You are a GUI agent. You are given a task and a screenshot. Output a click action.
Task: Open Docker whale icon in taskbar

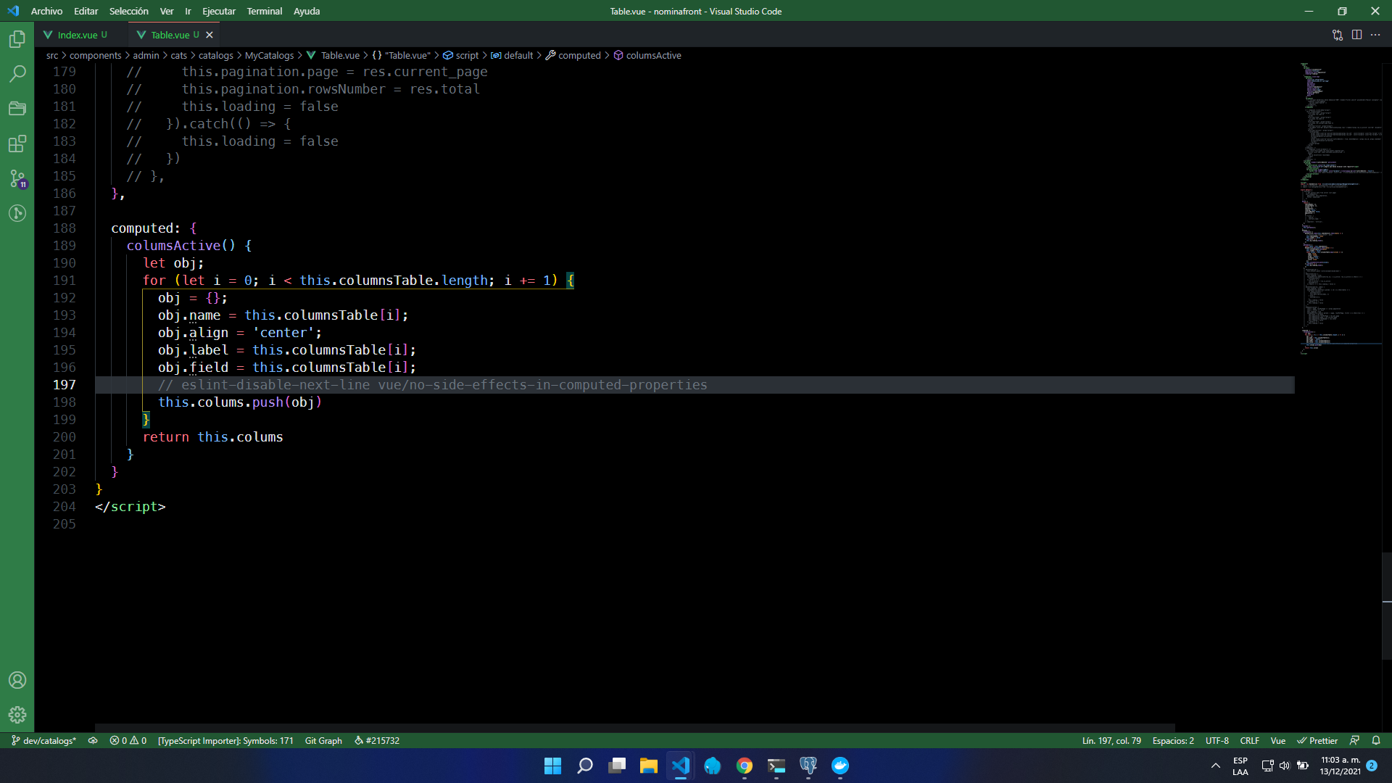[x=840, y=766]
